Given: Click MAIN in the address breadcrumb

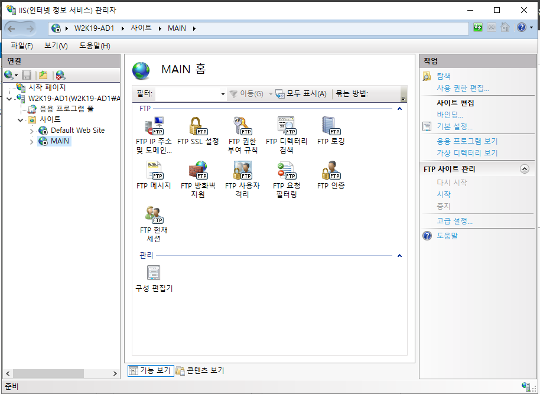Looking at the screenshot, I should (x=177, y=28).
